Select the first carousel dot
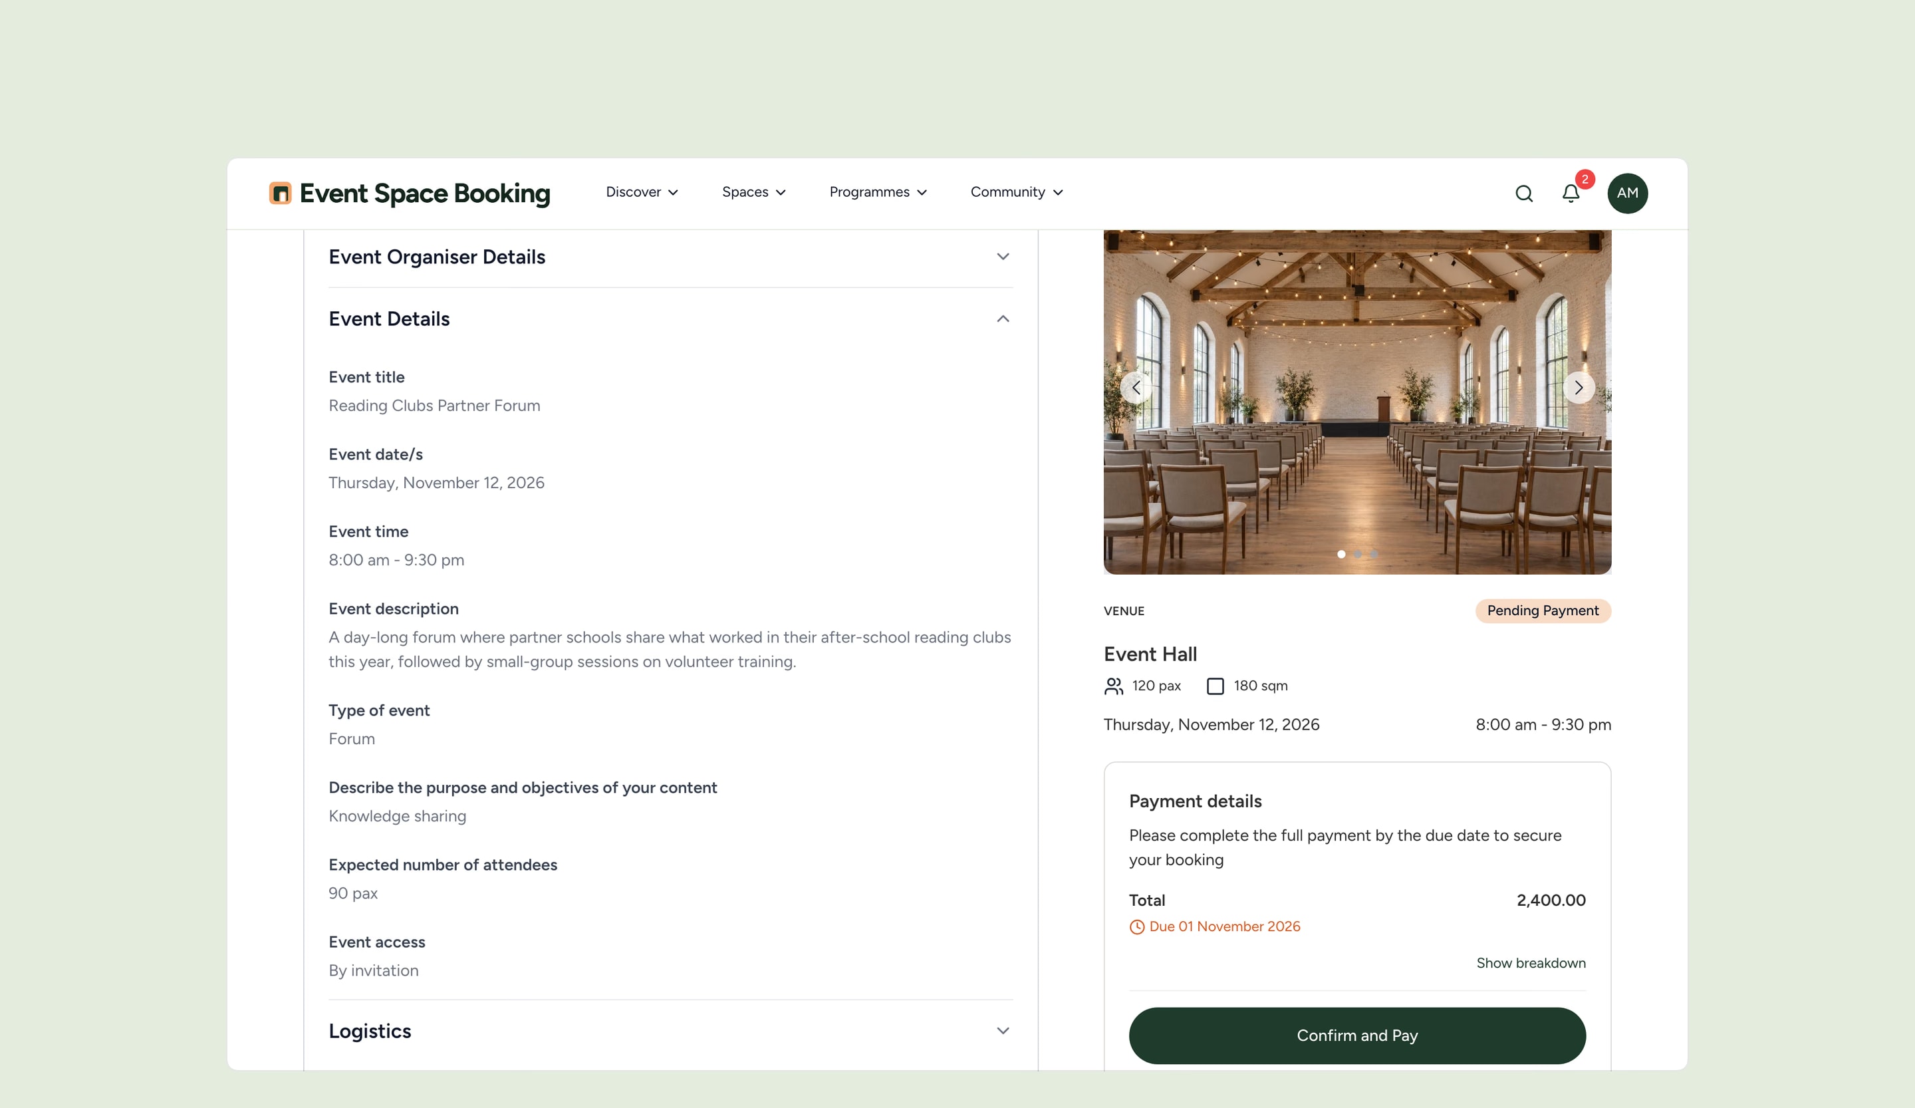This screenshot has height=1108, width=1915. tap(1341, 554)
